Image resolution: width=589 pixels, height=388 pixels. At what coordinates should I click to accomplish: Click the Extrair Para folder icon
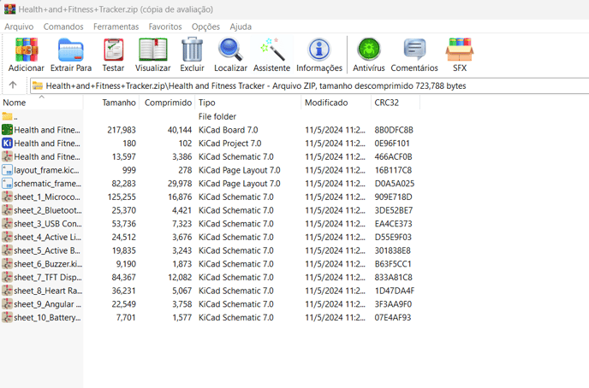click(70, 49)
